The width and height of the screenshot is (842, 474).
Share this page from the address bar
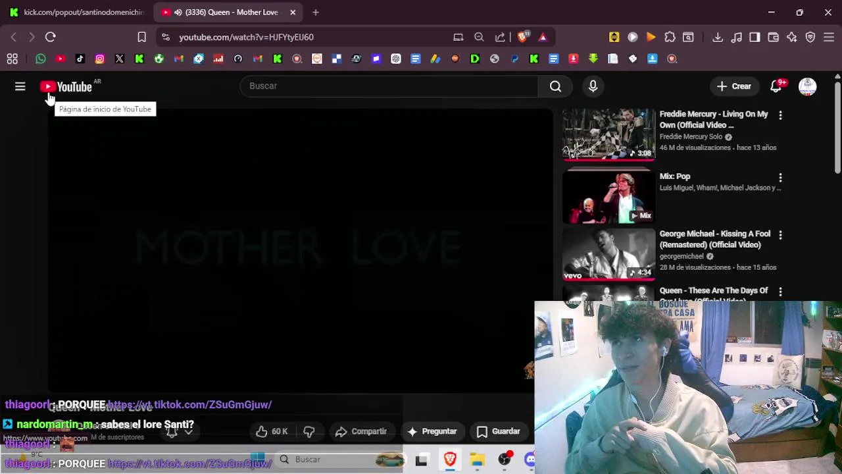[500, 38]
